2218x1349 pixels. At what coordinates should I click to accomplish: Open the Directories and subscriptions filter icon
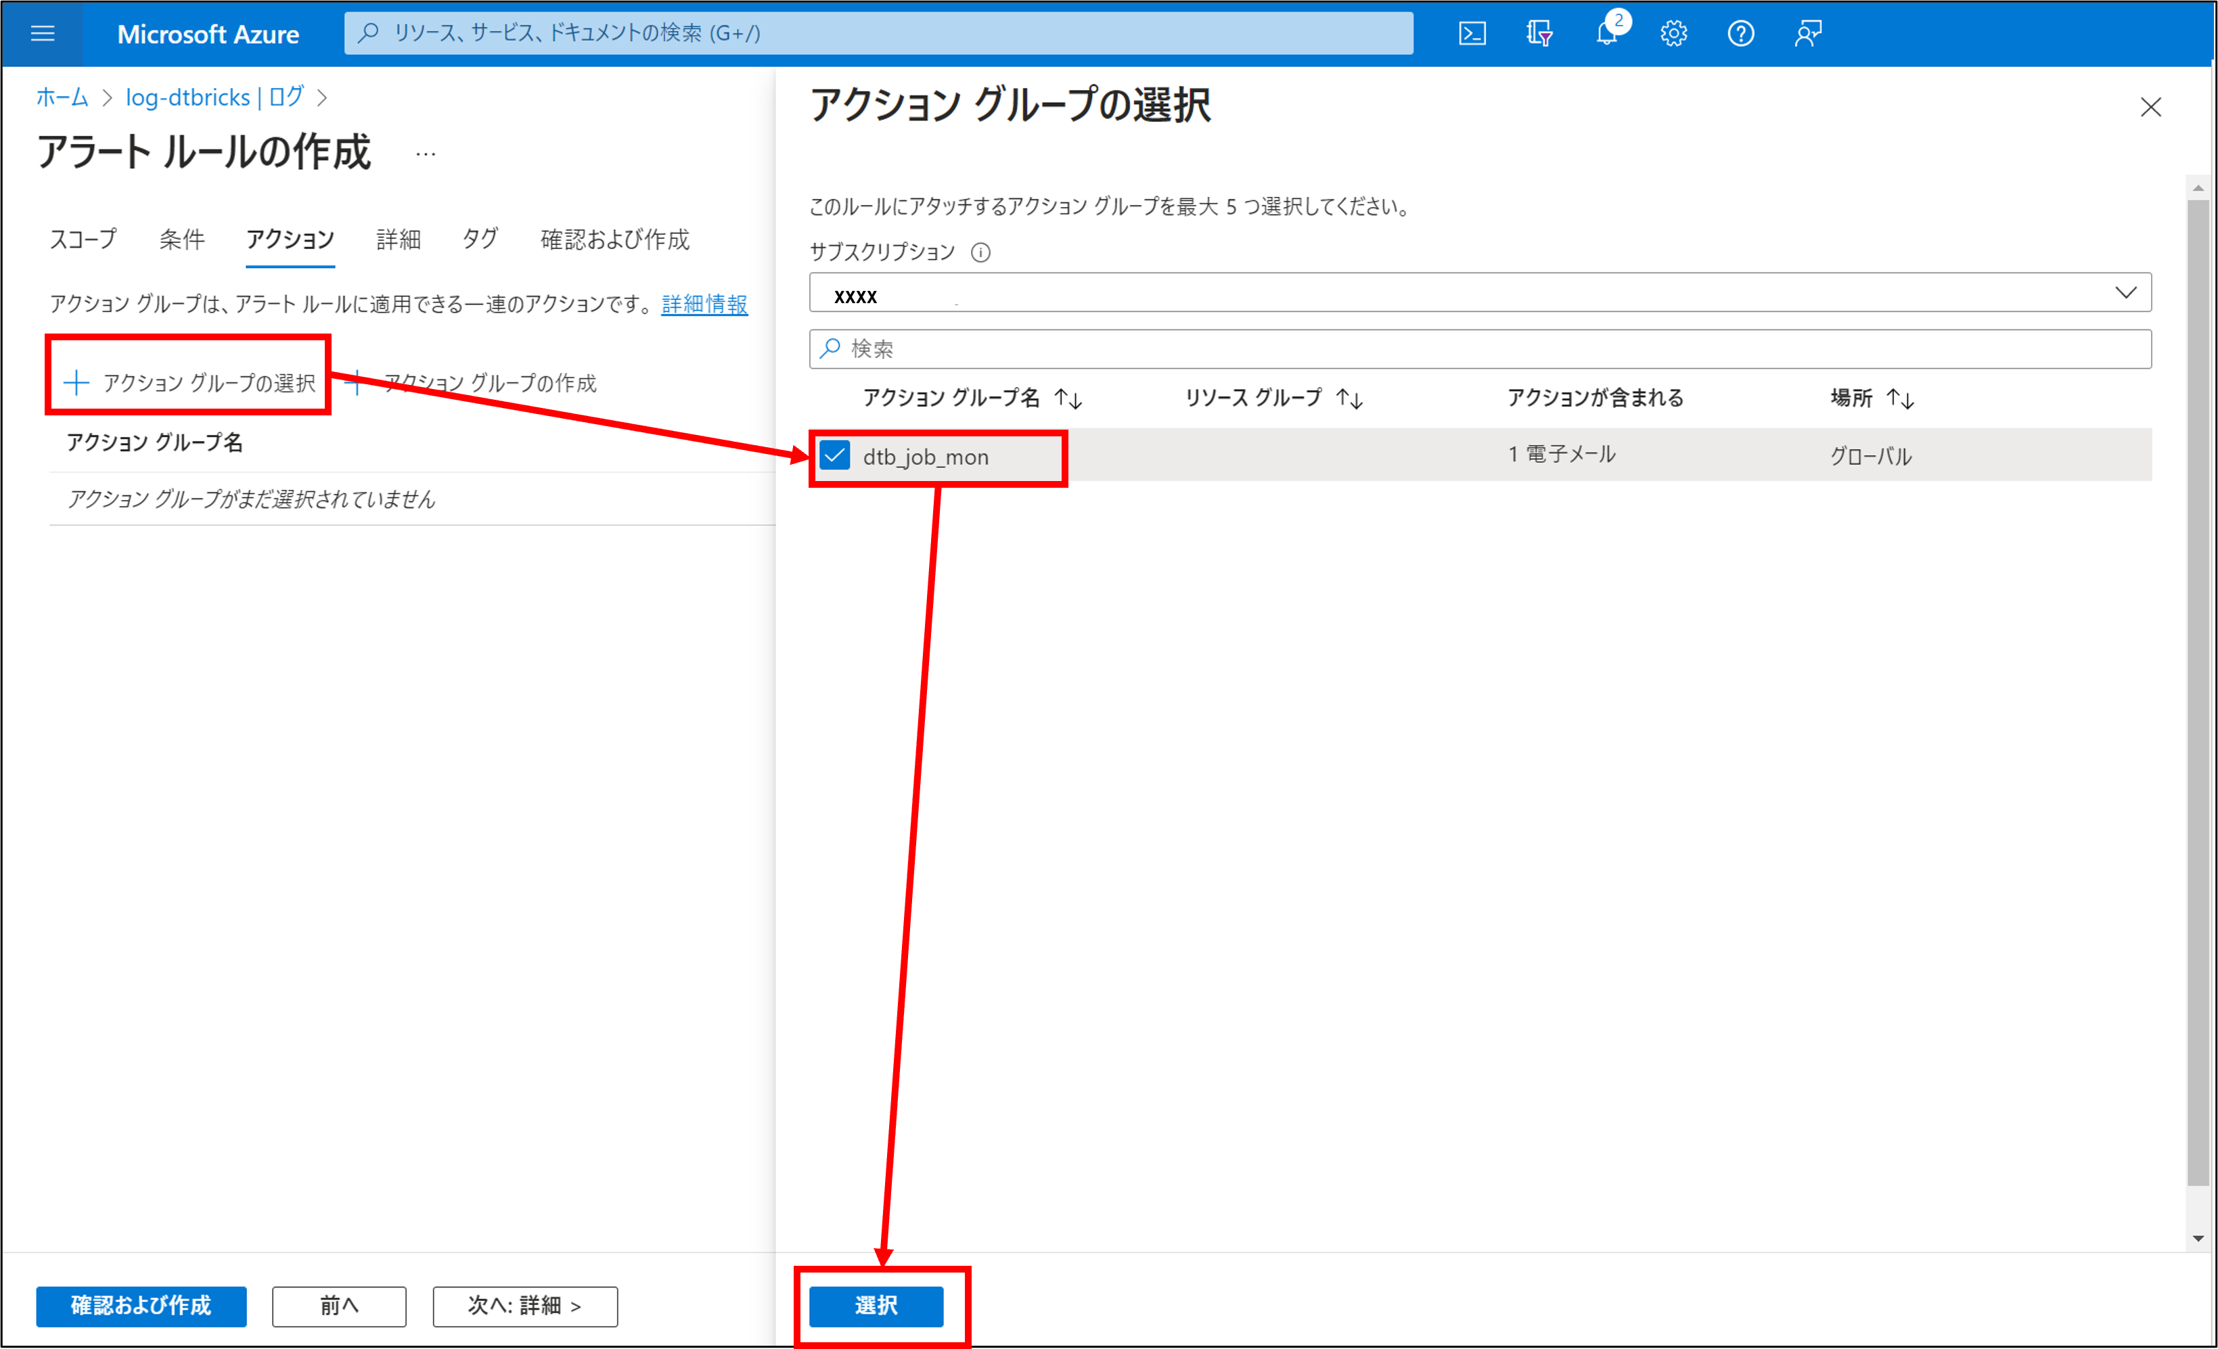[1539, 33]
